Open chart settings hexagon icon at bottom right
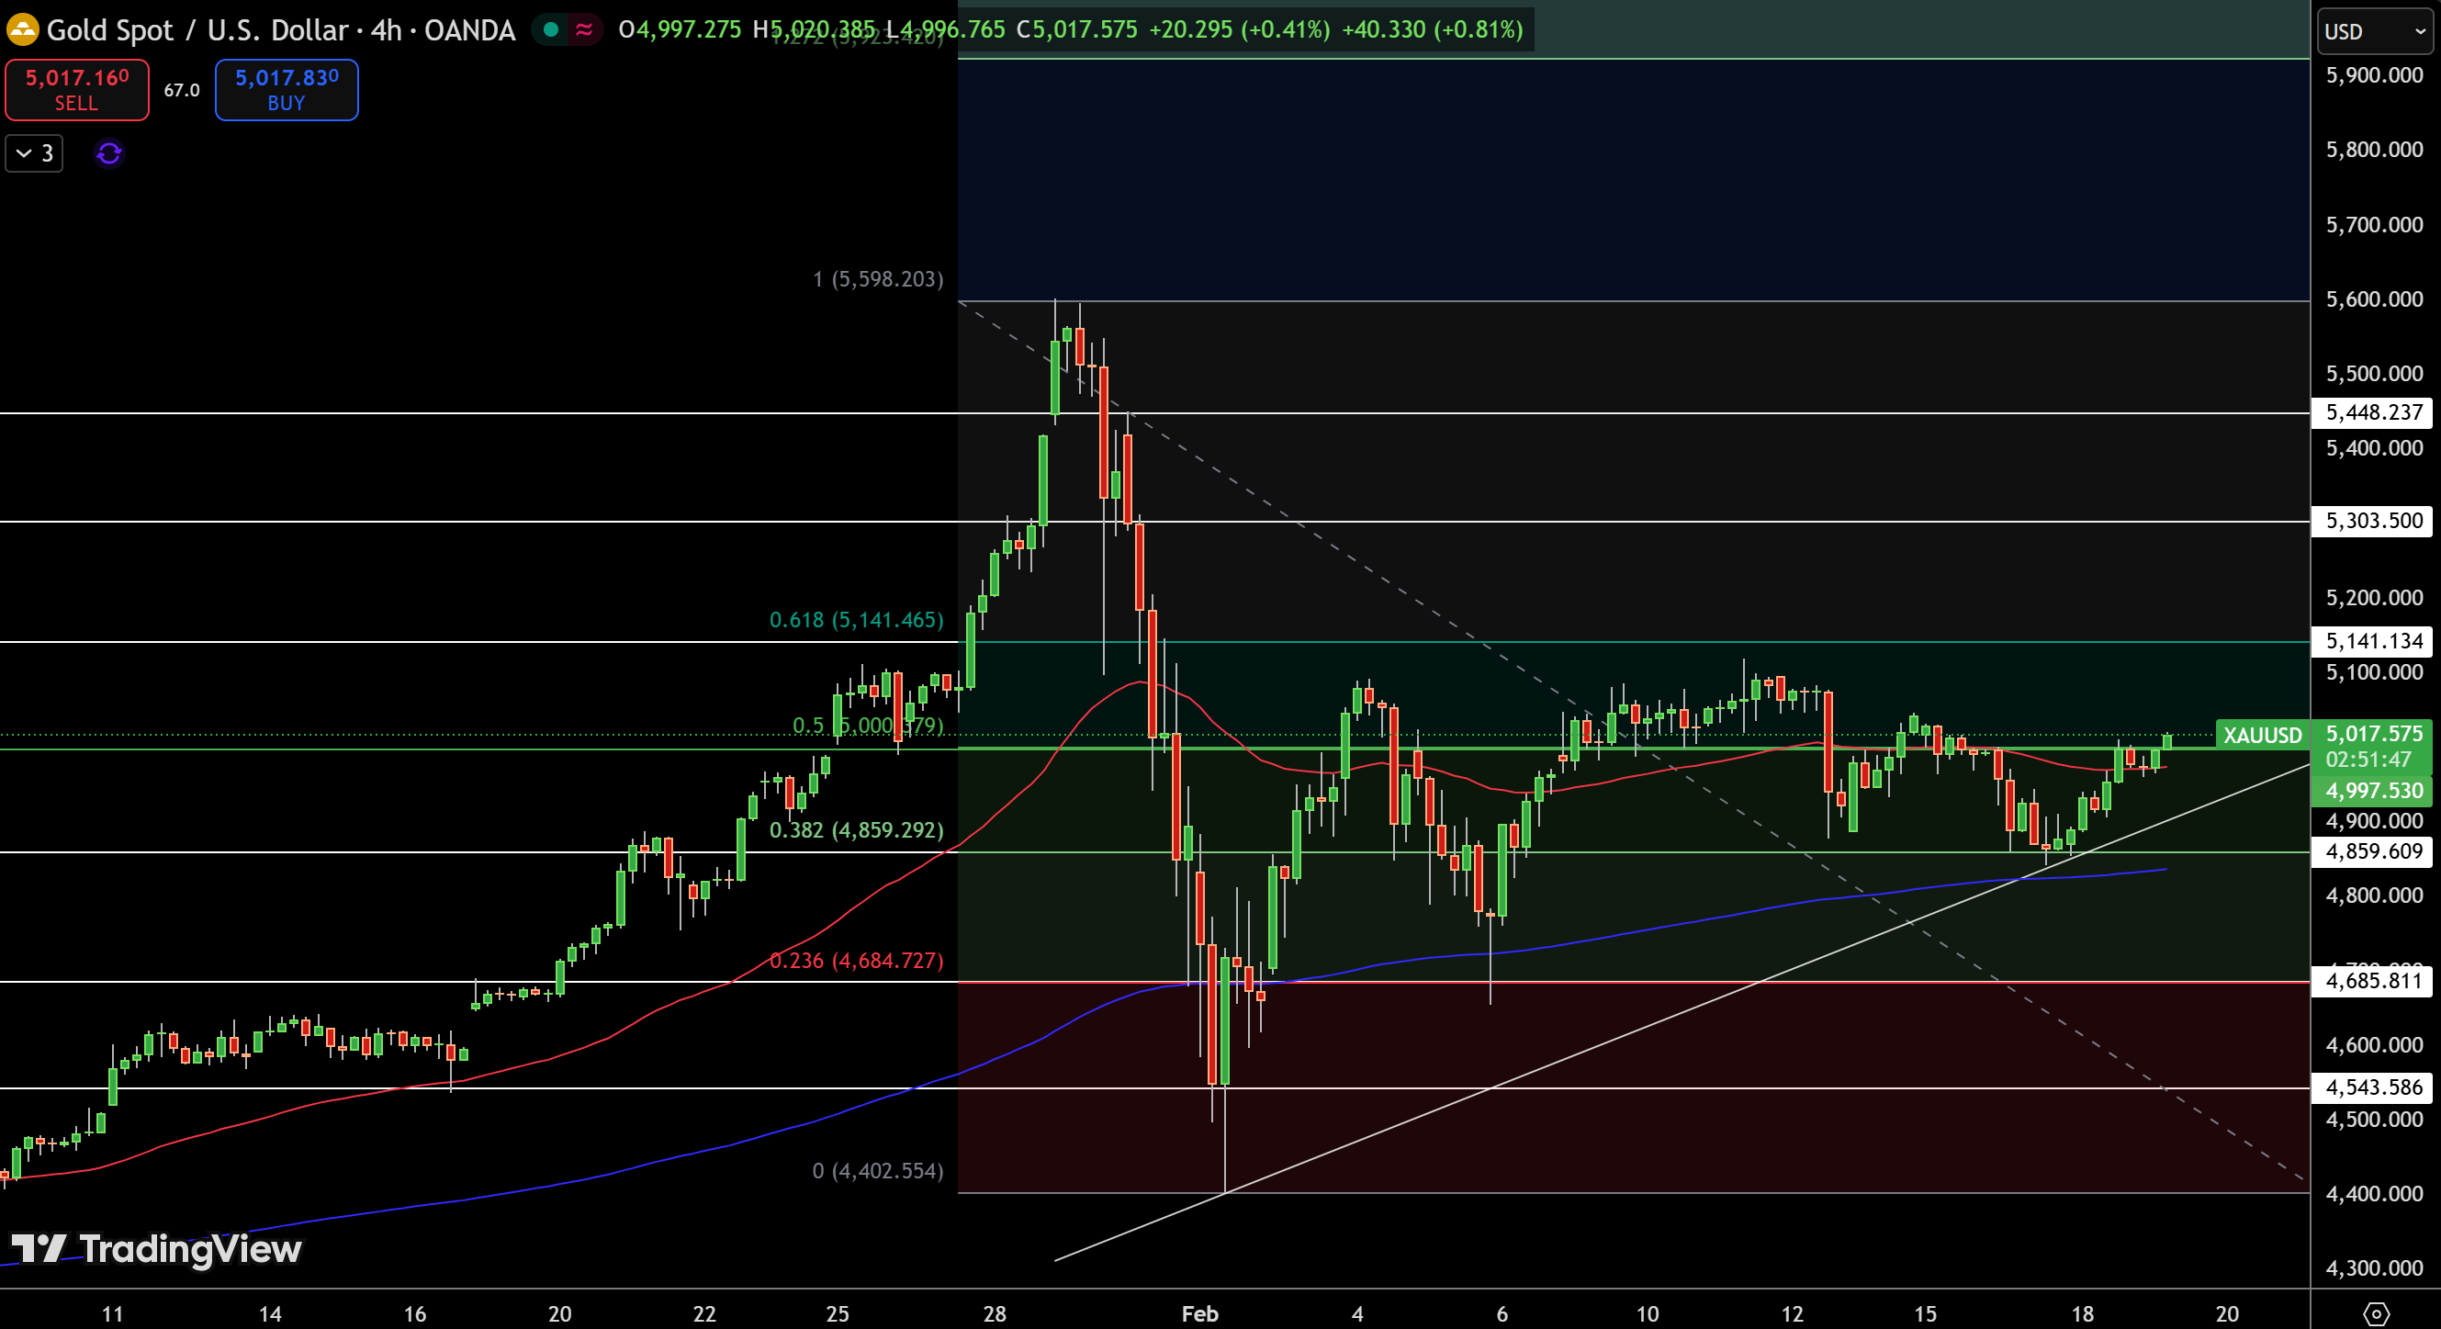Screen dimensions: 2441x1329 [x=2377, y=1312]
